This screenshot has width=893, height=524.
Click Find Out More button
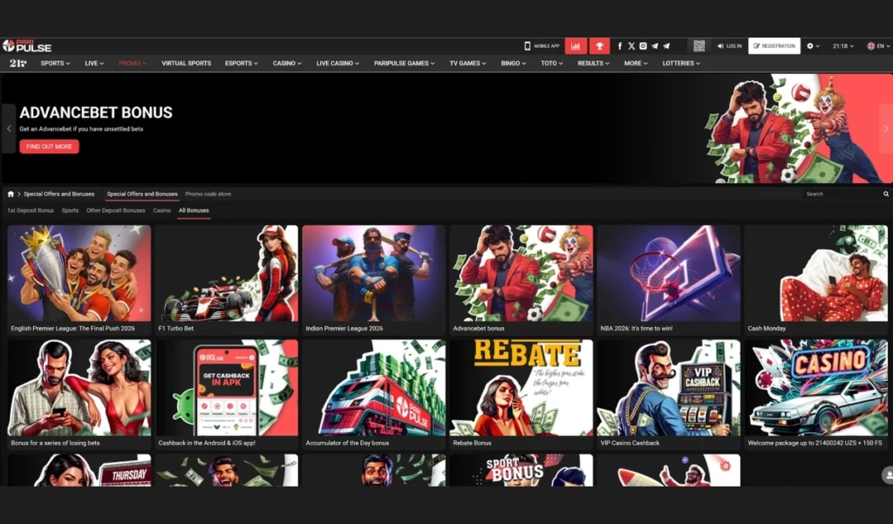pyautogui.click(x=49, y=147)
